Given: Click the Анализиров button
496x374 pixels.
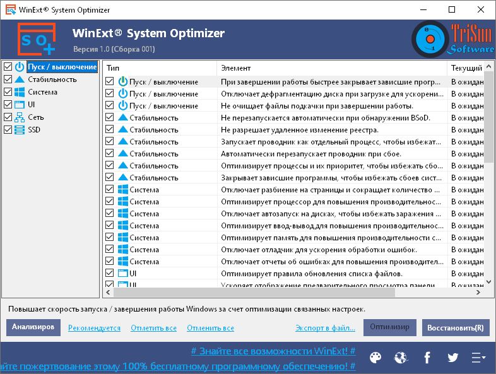Looking at the screenshot, I should [33, 327].
